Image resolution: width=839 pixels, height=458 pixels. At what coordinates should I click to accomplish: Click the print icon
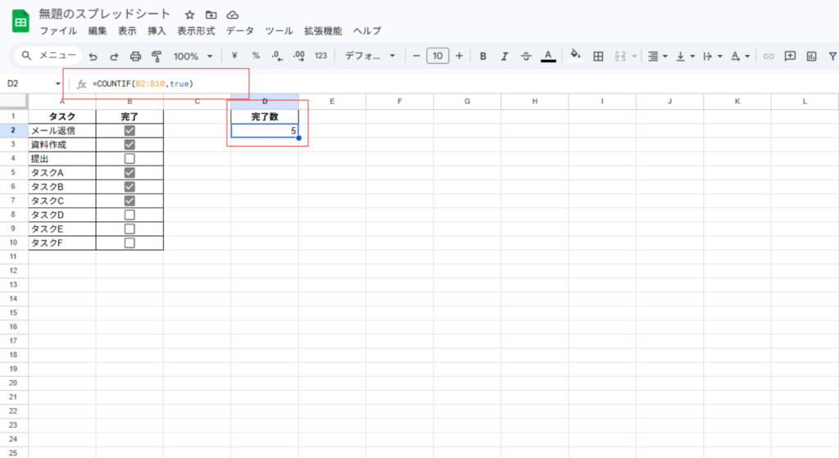[136, 57]
